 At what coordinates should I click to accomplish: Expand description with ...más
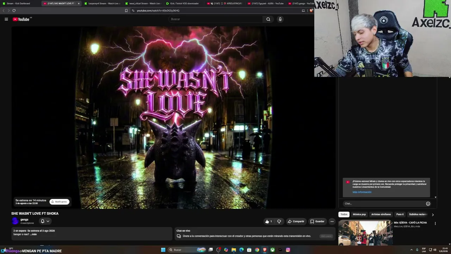tap(33, 234)
